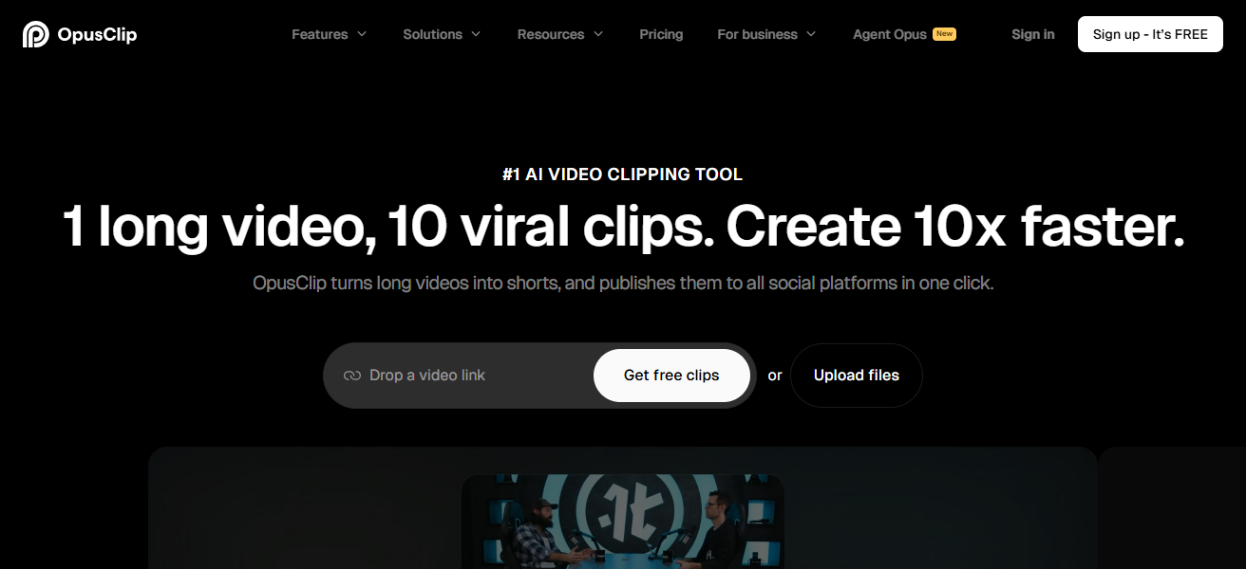Click the OpusClip logo icon
1246x569 pixels.
(35, 34)
